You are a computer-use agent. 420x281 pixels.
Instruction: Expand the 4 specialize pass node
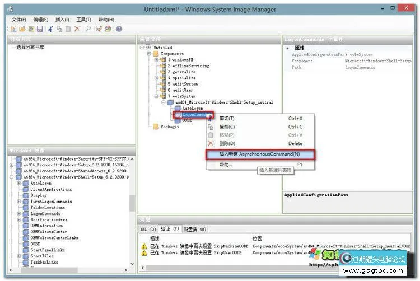coord(157,78)
